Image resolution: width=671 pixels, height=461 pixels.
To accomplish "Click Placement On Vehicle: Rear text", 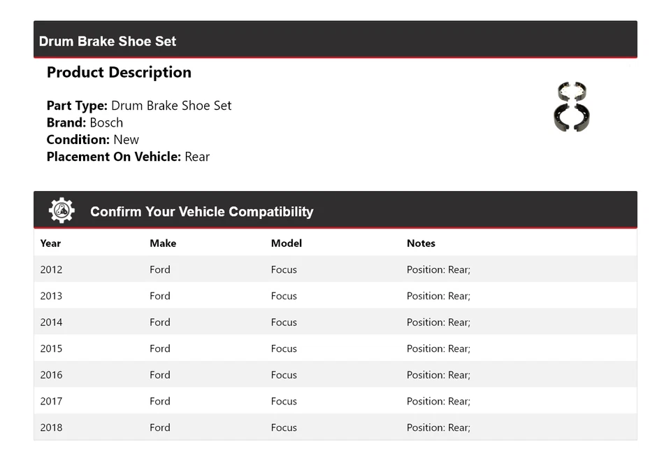I will (128, 157).
